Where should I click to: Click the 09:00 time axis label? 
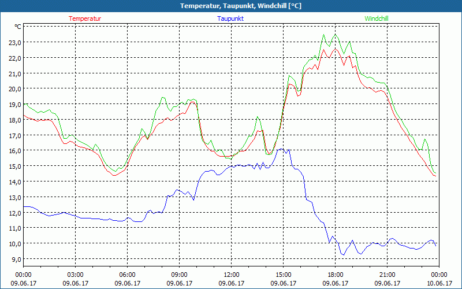click(x=179, y=275)
